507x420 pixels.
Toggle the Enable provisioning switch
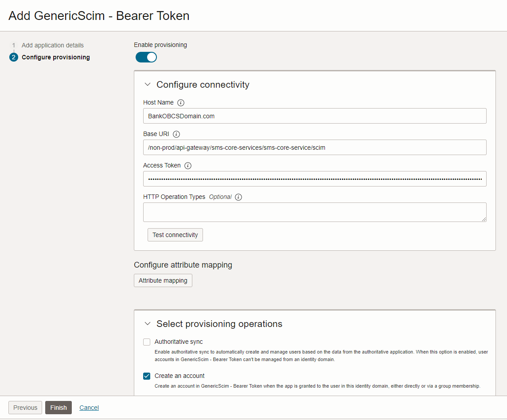(146, 57)
